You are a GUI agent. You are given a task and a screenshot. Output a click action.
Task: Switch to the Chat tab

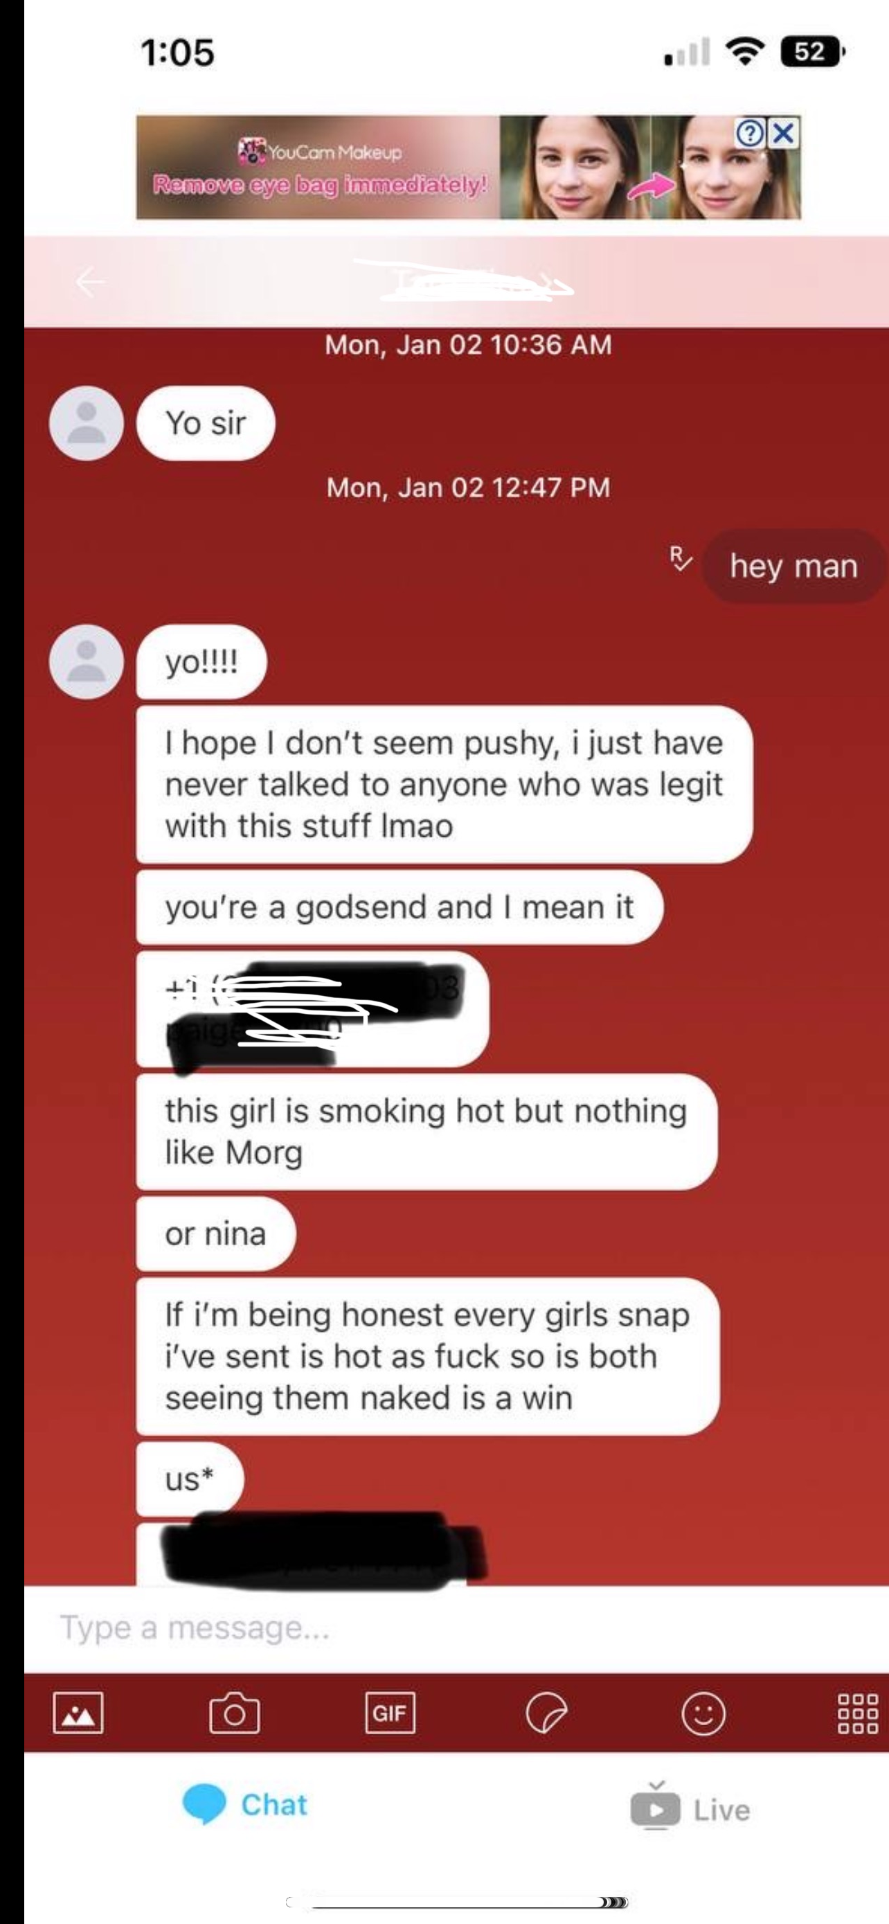[x=245, y=1804]
